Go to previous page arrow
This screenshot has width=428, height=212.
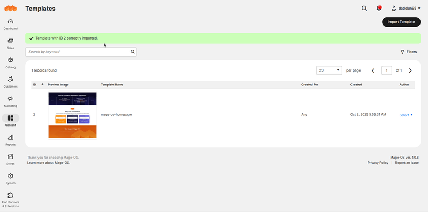(373, 70)
